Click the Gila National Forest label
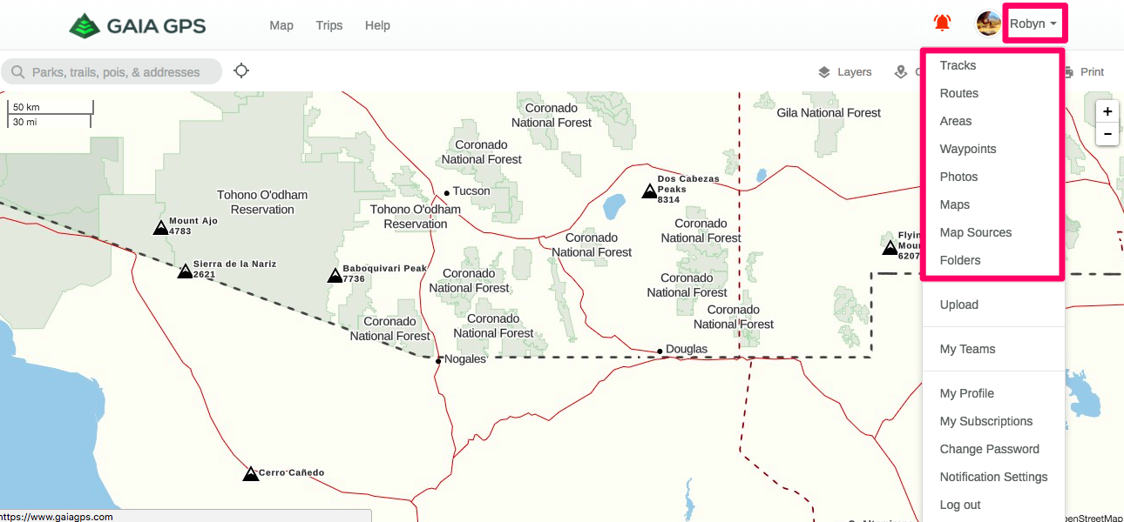 [x=829, y=113]
